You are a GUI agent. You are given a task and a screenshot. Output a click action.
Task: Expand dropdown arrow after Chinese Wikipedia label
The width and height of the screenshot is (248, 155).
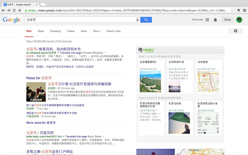coord(105,53)
